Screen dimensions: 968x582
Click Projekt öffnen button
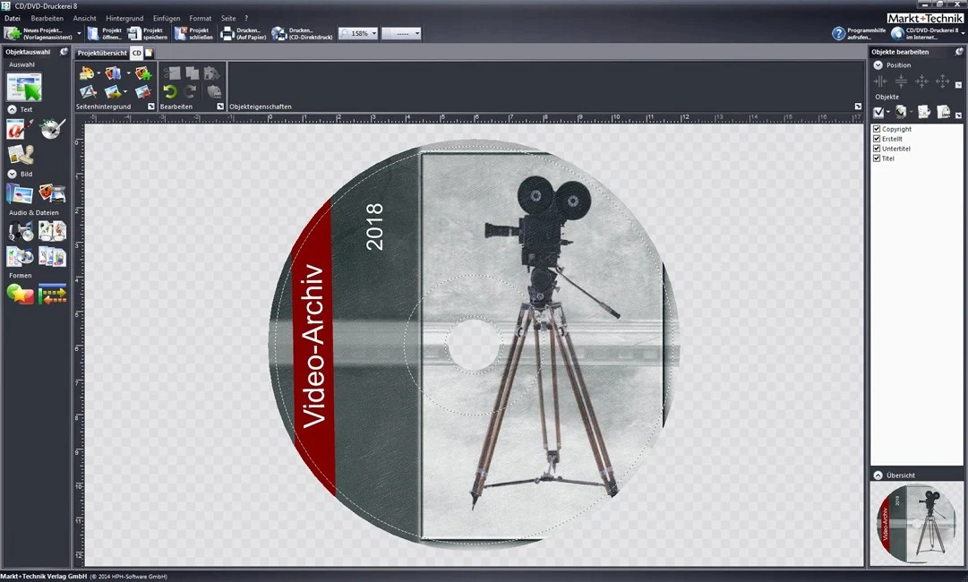[x=105, y=33]
